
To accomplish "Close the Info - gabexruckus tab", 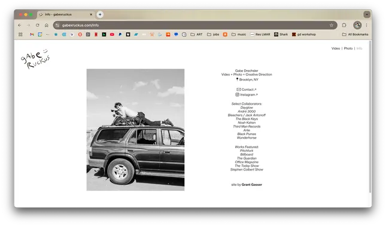I will pyautogui.click(x=91, y=14).
